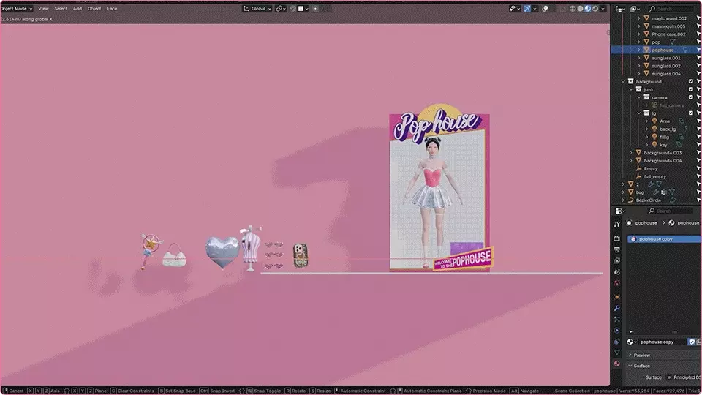Image resolution: width=702 pixels, height=395 pixels.
Task: Open the Select menu
Action: click(61, 9)
